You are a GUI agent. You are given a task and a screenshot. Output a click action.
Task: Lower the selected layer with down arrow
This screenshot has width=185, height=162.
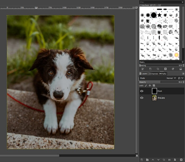tap(158, 160)
